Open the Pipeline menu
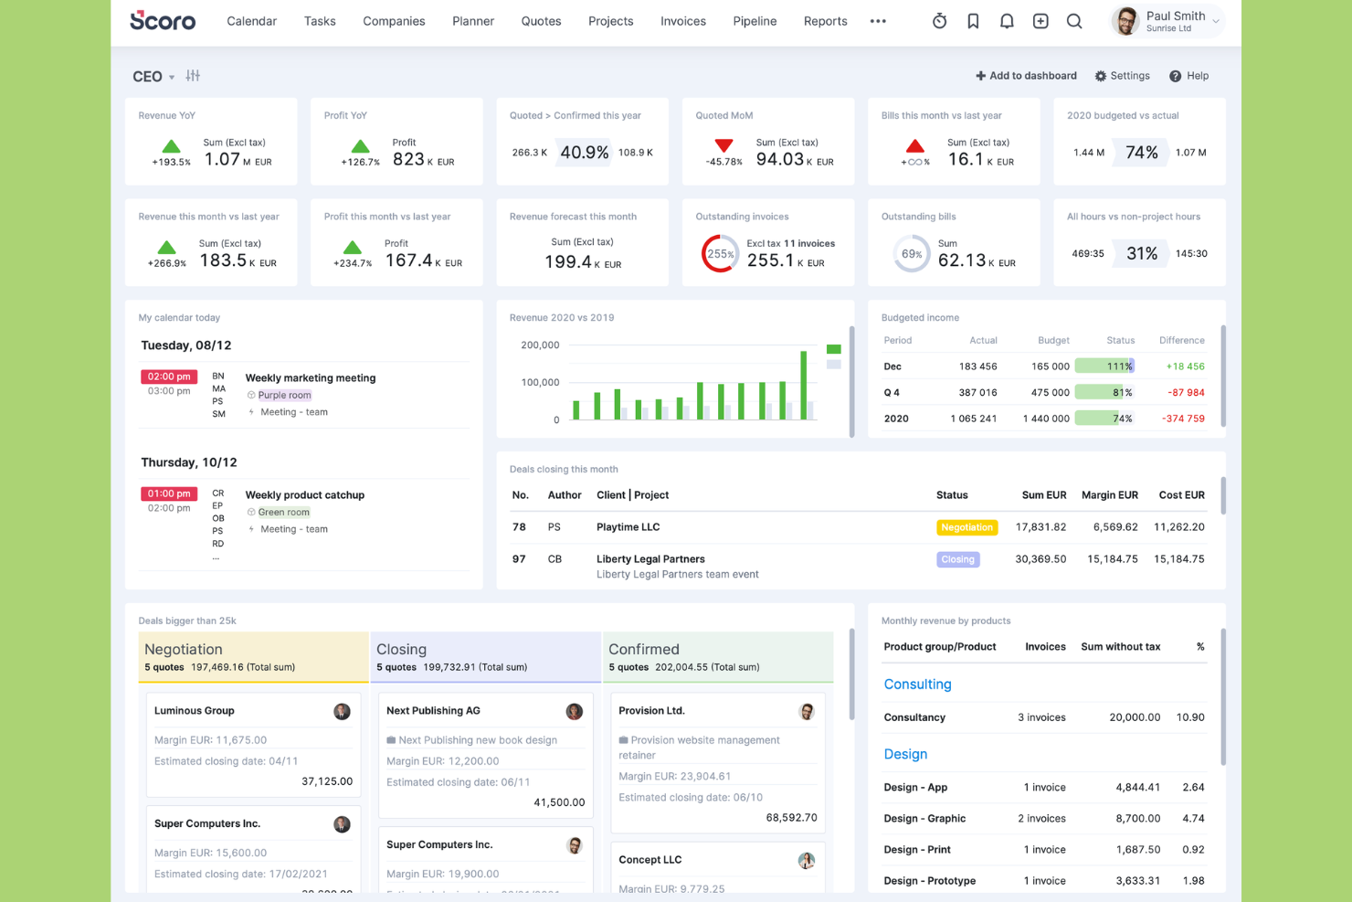The height and width of the screenshot is (902, 1352). (x=755, y=21)
